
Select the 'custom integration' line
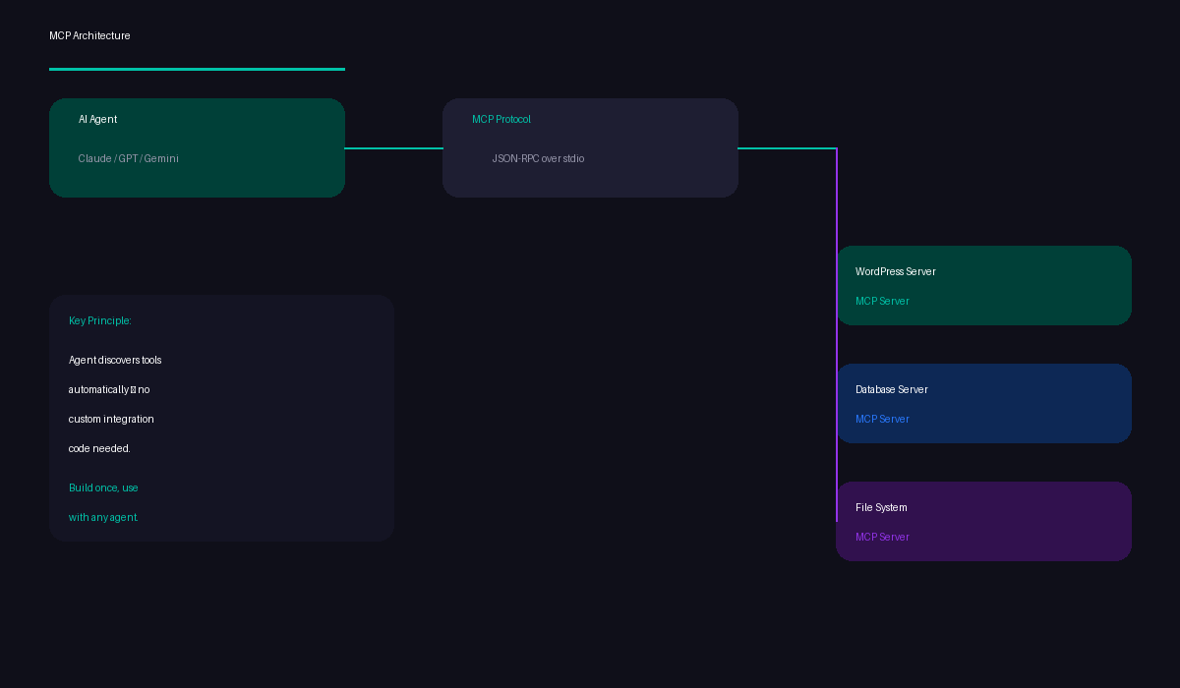click(111, 420)
